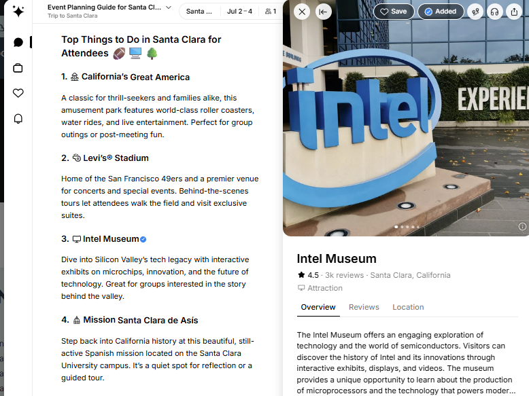
Task: Toggle the Added checkmark button
Action: [441, 12]
